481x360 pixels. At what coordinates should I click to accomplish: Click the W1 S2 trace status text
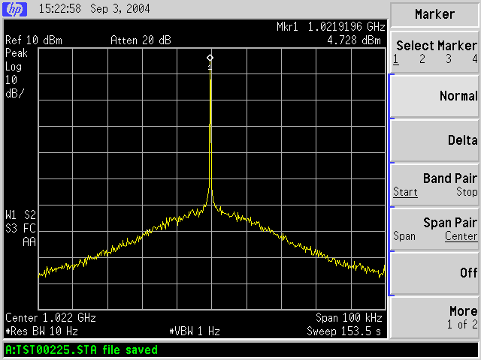tap(20, 215)
